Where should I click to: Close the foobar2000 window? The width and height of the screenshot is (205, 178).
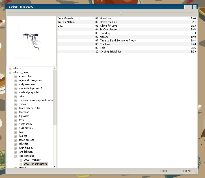point(195,7)
